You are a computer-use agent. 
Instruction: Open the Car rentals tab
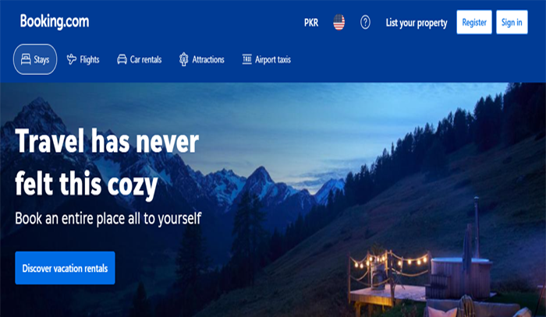tap(140, 59)
